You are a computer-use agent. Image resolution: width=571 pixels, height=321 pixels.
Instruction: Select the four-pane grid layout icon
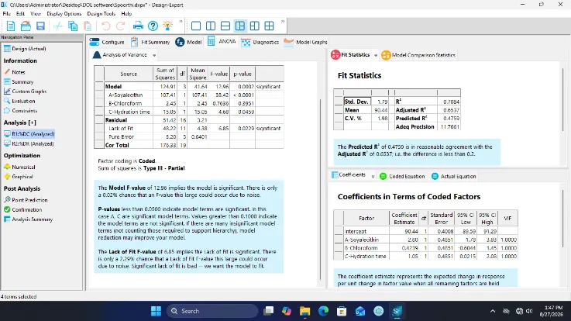[269, 26]
